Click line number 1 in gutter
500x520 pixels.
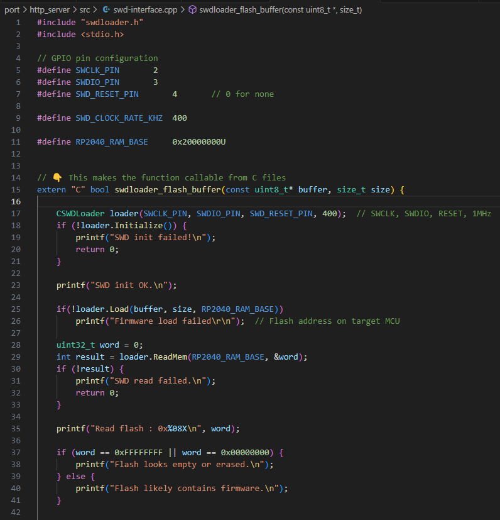[x=18, y=23]
